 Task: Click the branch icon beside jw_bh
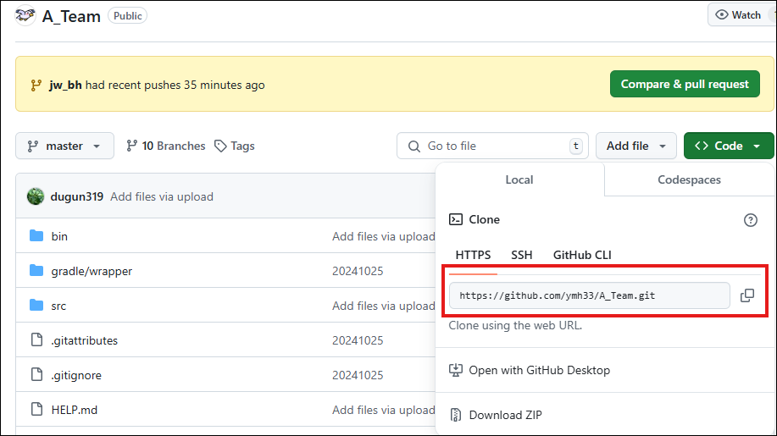coord(36,86)
